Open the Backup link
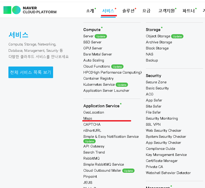205x188 pixels. [x=152, y=60]
